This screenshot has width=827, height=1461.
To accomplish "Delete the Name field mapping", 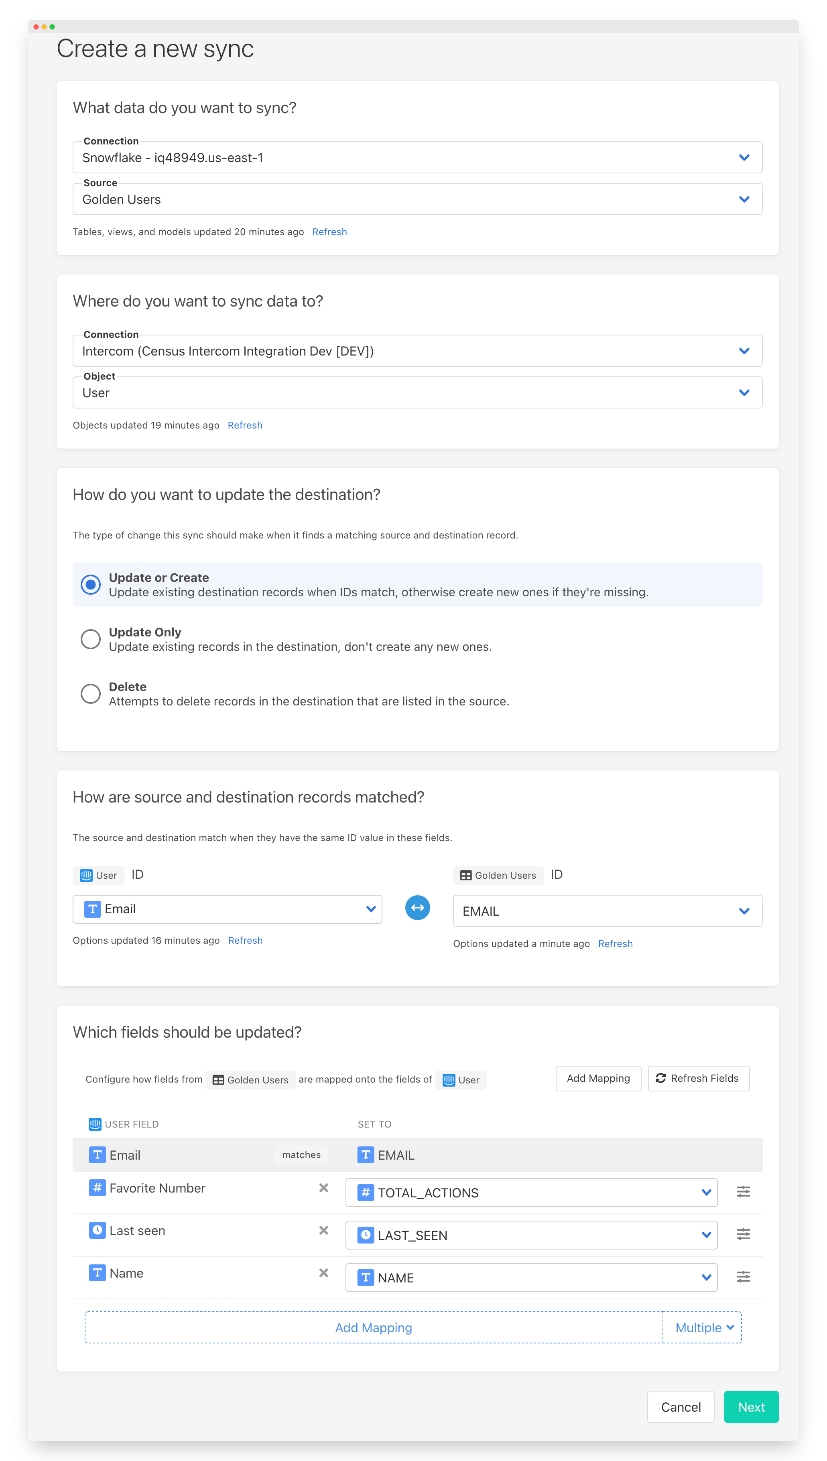I will (x=324, y=1272).
